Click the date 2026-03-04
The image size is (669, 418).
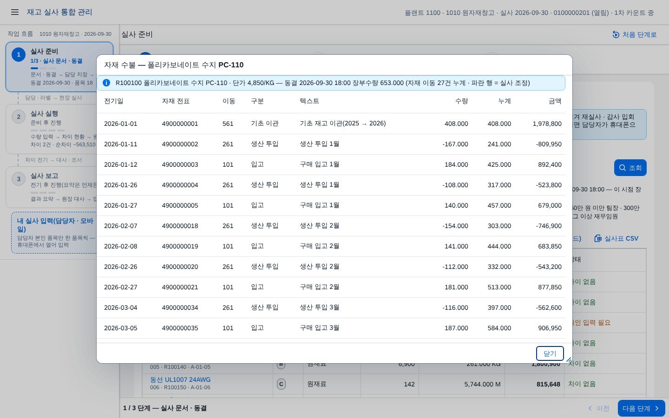pos(121,307)
